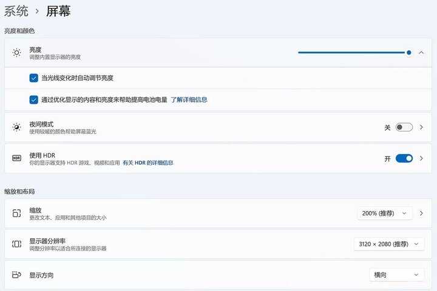The width and height of the screenshot is (437, 291).
Task: Uncheck the battery optimization content brightness checkbox
Action: click(34, 99)
